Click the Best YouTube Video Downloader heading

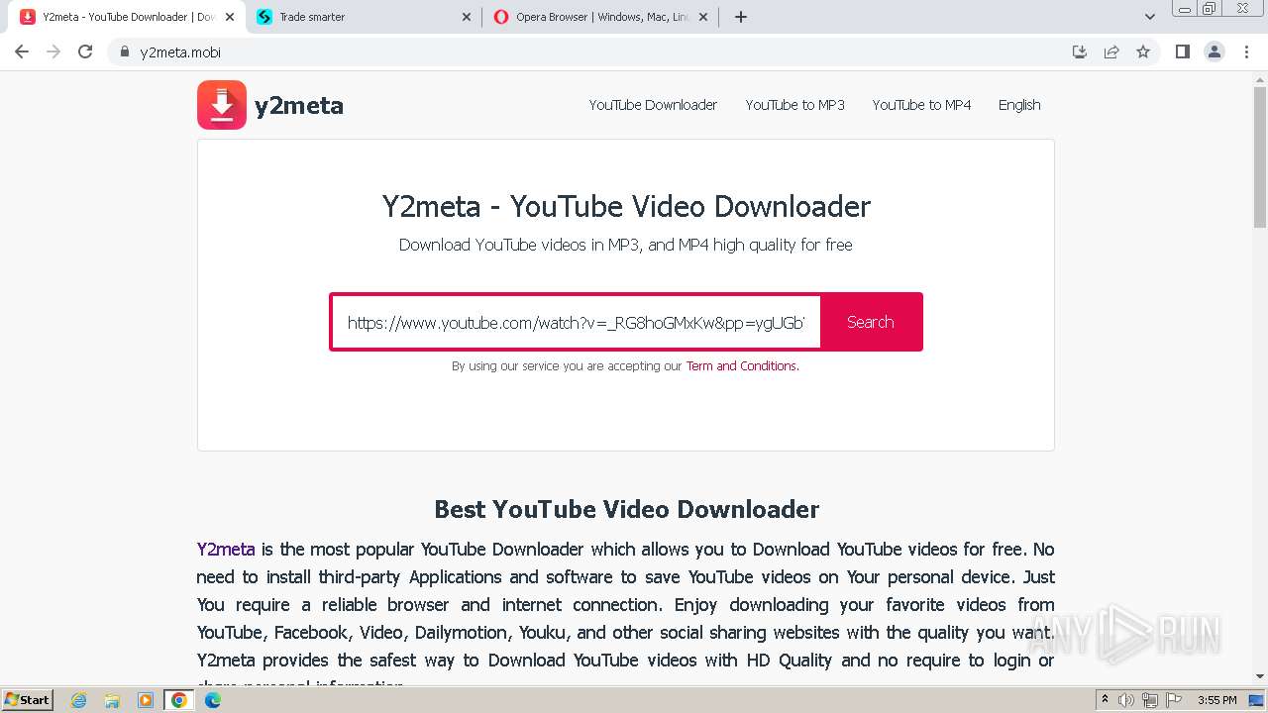point(626,509)
